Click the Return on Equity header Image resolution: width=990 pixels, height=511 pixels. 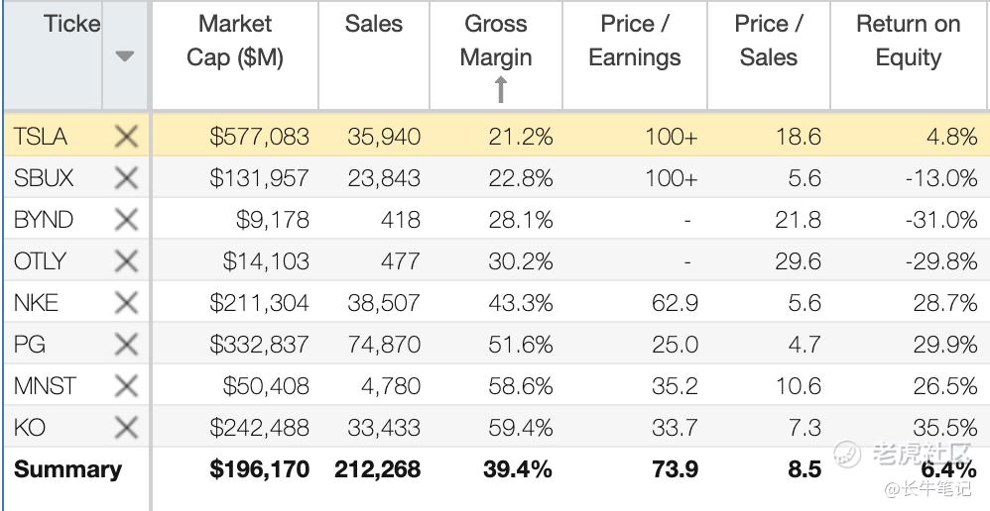pyautogui.click(x=908, y=41)
